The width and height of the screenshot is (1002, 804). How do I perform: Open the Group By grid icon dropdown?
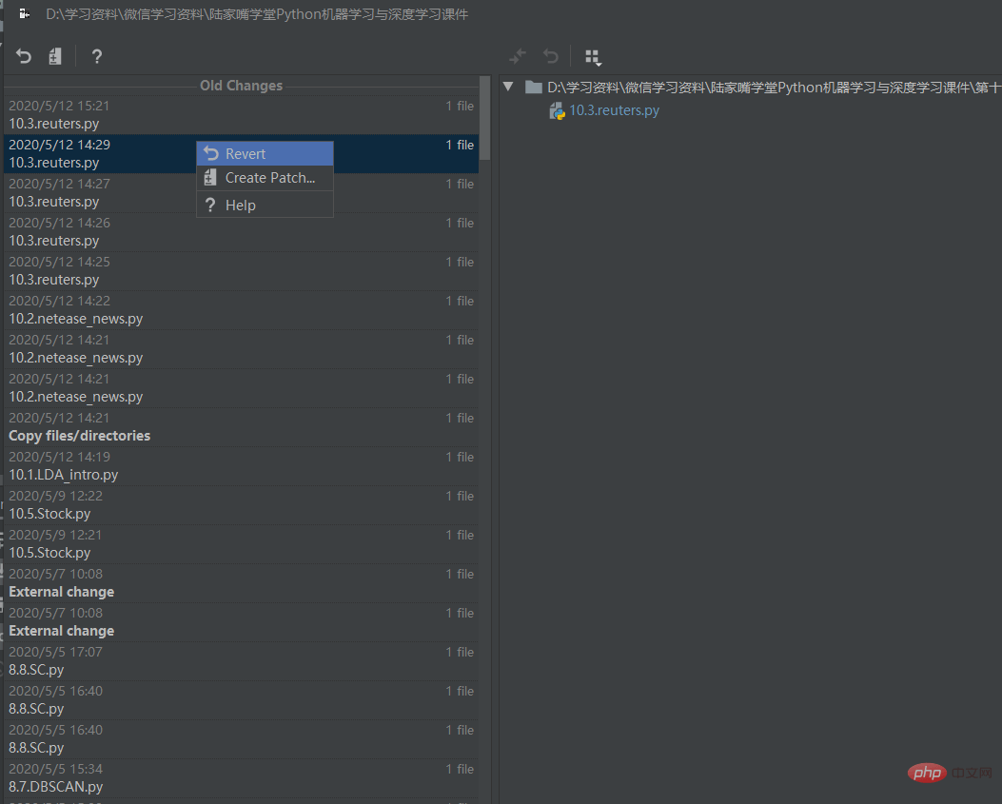pyautogui.click(x=593, y=57)
